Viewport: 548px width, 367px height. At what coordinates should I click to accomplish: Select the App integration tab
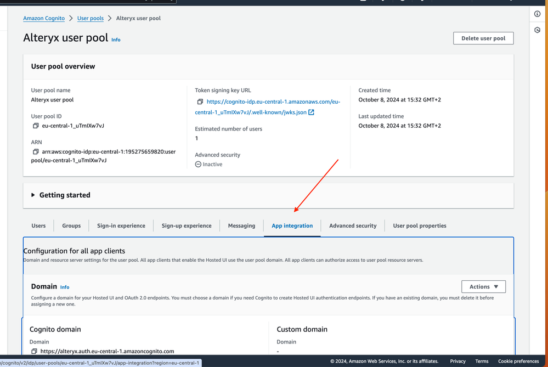coord(292,226)
